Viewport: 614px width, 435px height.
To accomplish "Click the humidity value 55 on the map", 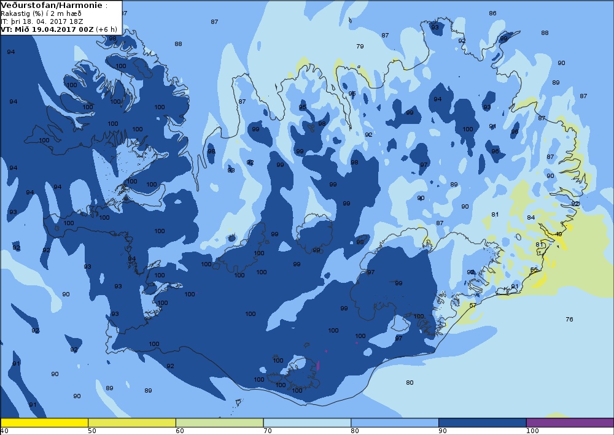I will click(x=534, y=270).
